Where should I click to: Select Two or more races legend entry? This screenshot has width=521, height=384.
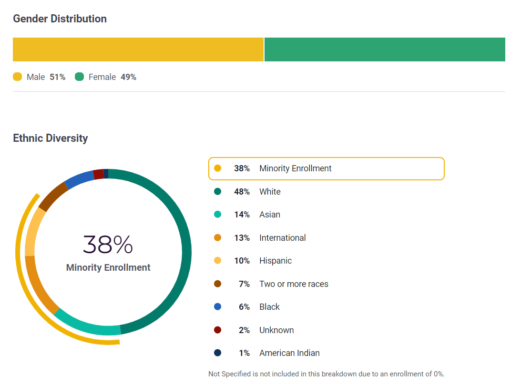pyautogui.click(x=293, y=284)
